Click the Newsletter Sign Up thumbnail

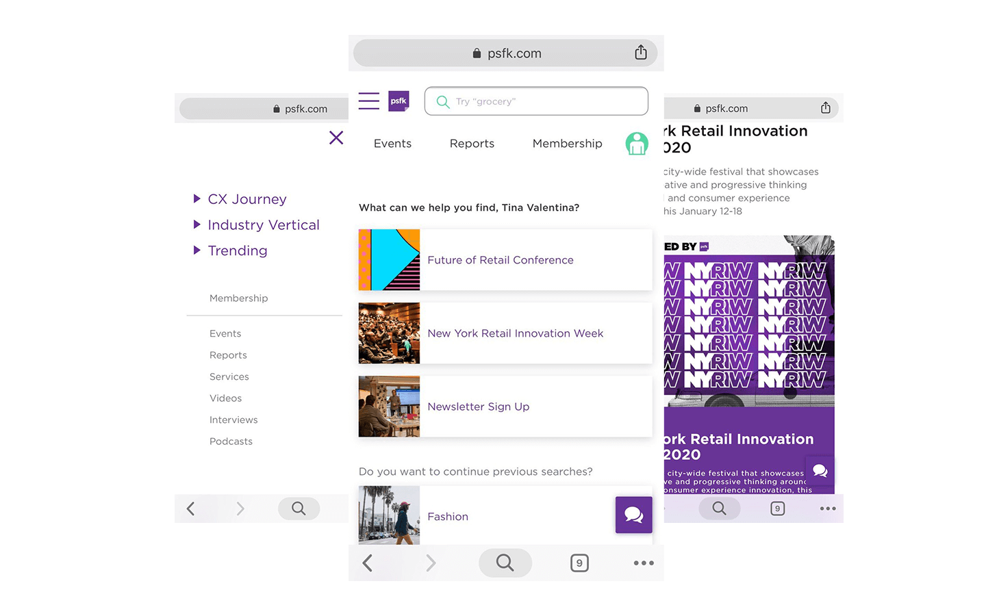pyautogui.click(x=389, y=407)
